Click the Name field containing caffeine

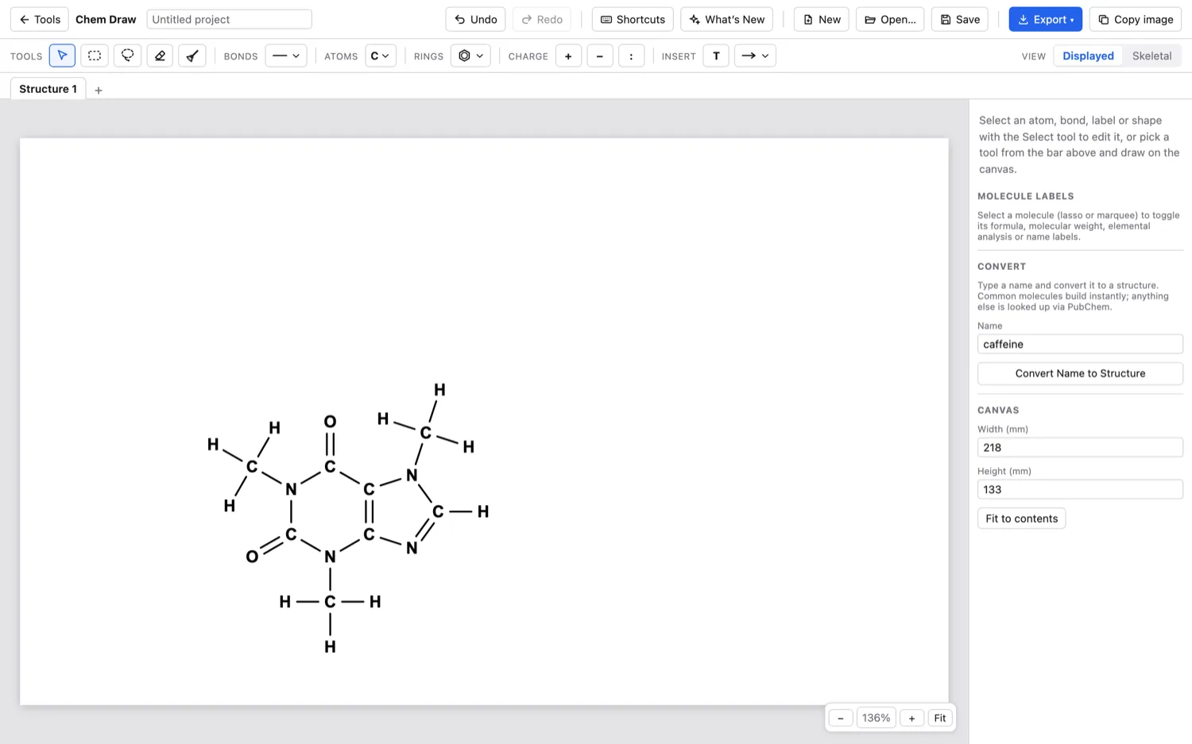coord(1080,344)
